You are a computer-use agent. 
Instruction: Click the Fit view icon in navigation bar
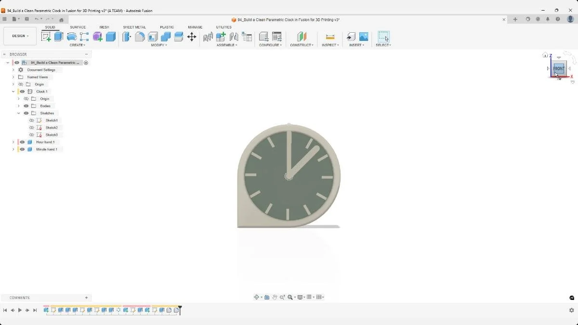point(290,297)
